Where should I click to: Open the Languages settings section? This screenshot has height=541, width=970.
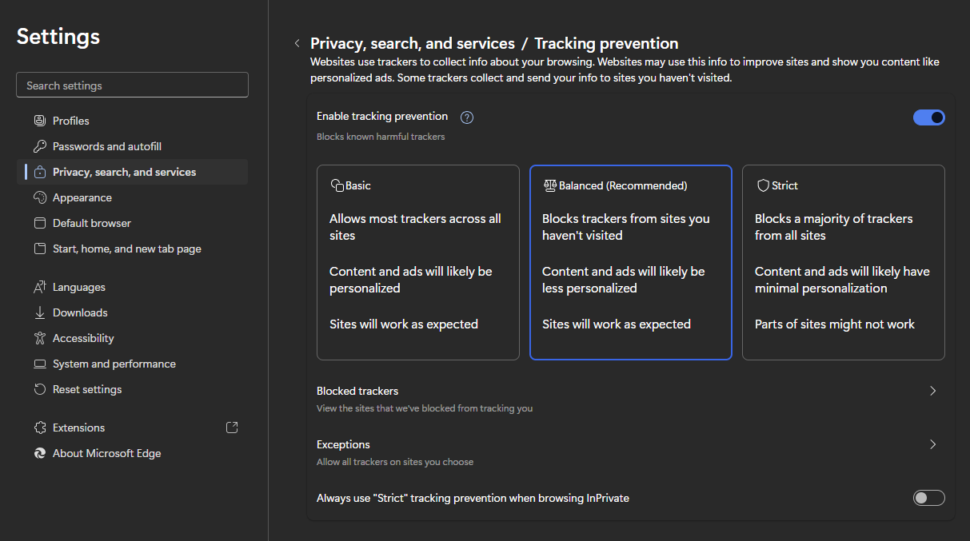78,287
